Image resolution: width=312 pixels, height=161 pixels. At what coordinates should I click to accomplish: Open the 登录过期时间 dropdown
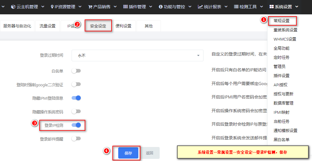(x=137, y=55)
